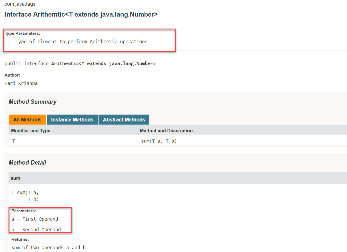Screen dimensions: 347x252
Task: Switch to the Abstract Methods tab
Action: click(124, 119)
